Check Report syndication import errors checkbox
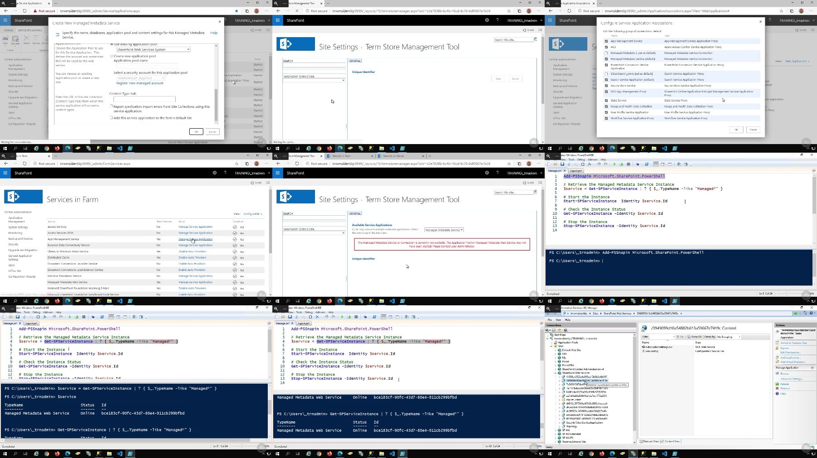Image resolution: width=817 pixels, height=458 pixels. tap(112, 106)
